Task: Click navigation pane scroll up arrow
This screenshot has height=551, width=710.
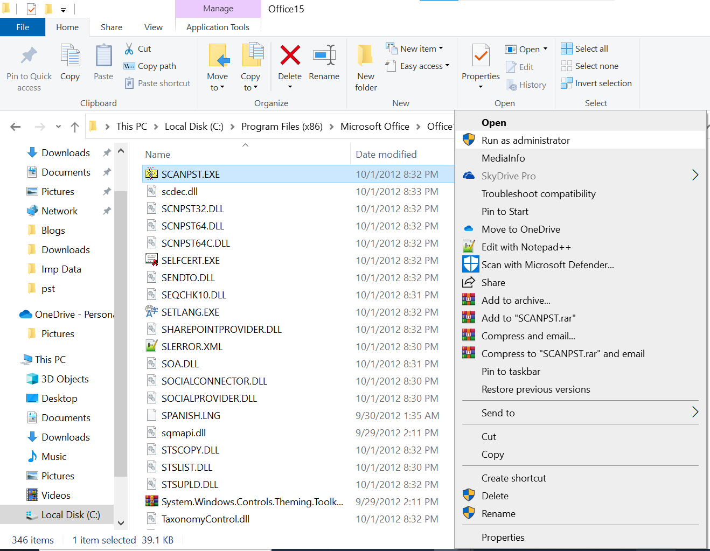Action: (x=121, y=151)
